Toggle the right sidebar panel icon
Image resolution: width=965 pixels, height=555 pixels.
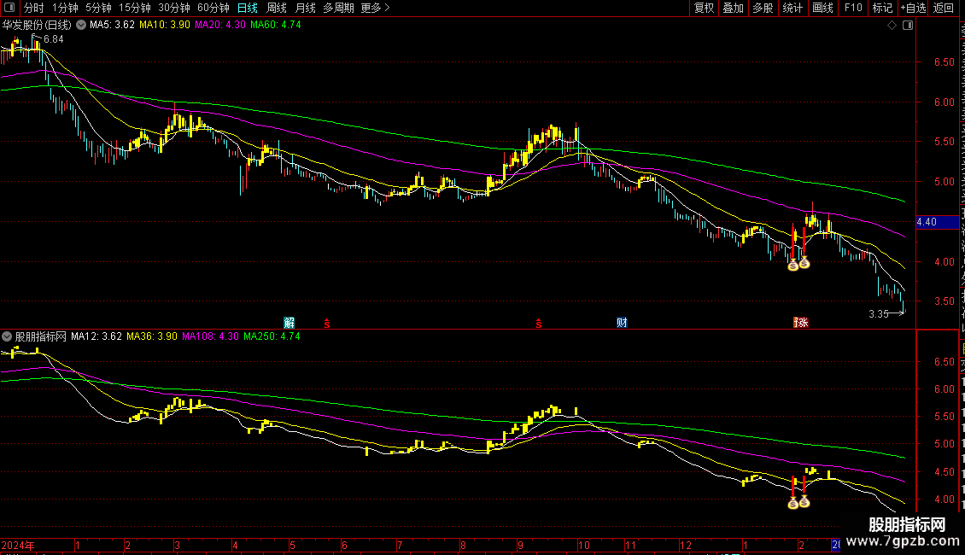tap(908, 26)
